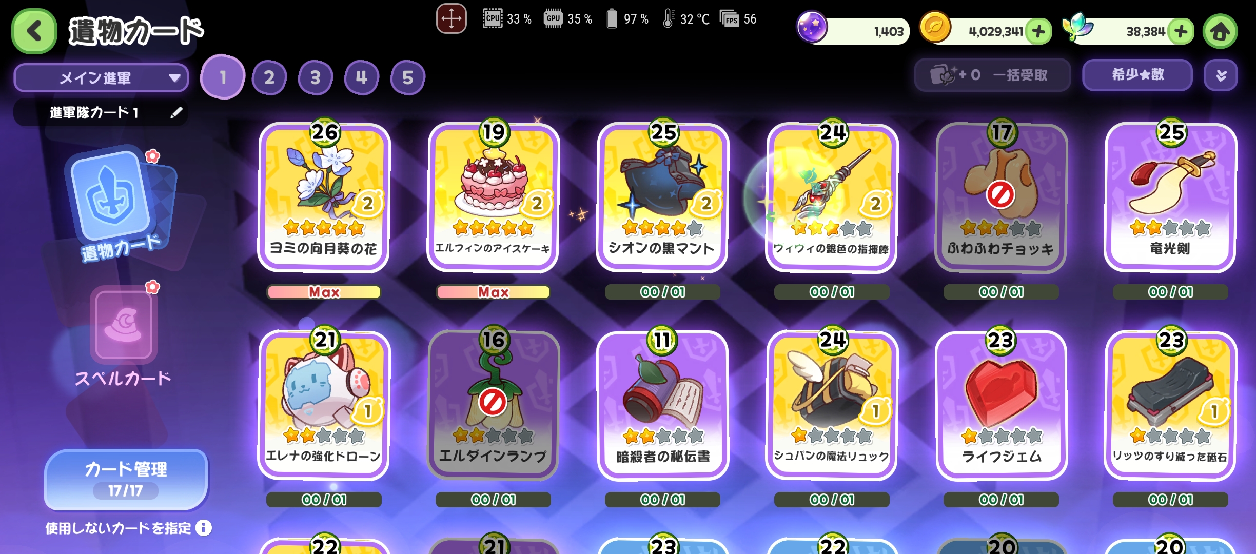Select the blocked ふわふわチョッキ card
Image resolution: width=1256 pixels, height=554 pixels.
pyautogui.click(x=1001, y=197)
